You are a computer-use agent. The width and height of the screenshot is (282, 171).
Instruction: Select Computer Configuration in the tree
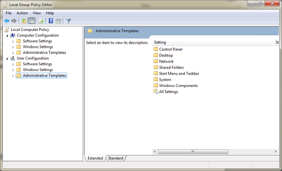tap(38, 35)
